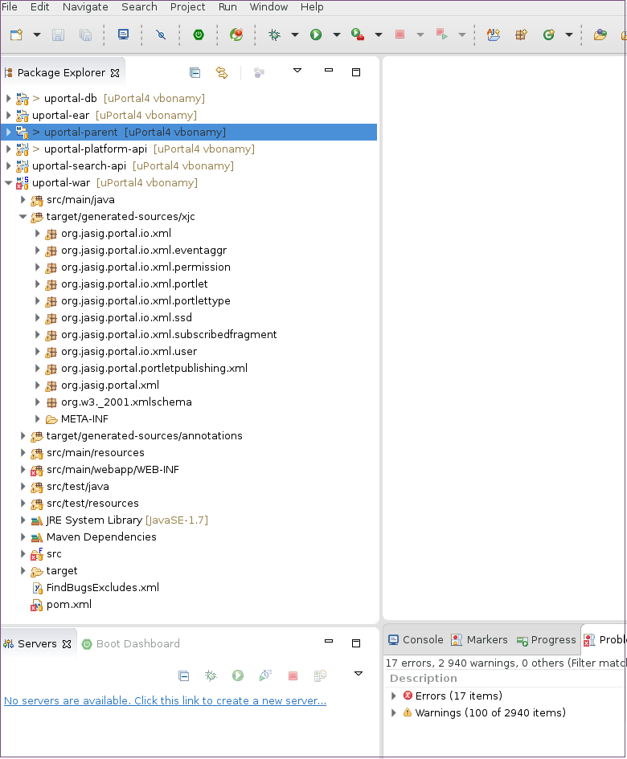Click Collapse All in Package Explorer
Viewport: 627px width, 759px height.
[195, 72]
